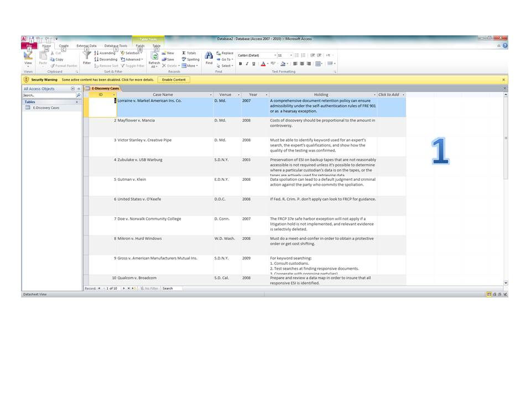
Task: Click Refresh All icon
Action: 154,56
